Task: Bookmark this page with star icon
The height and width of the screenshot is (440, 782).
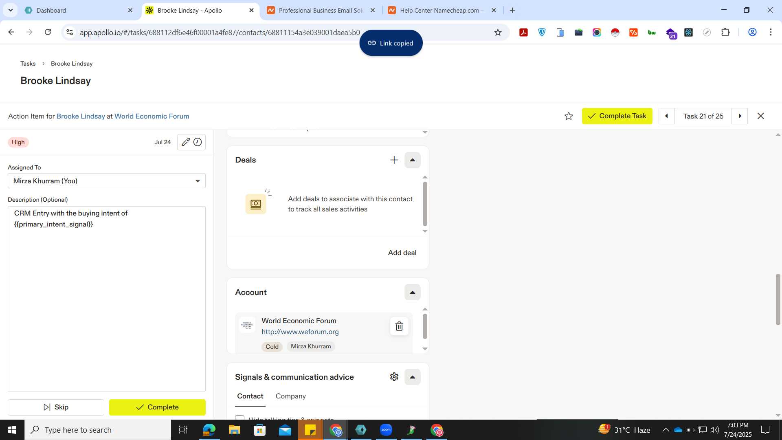Action: [498, 32]
